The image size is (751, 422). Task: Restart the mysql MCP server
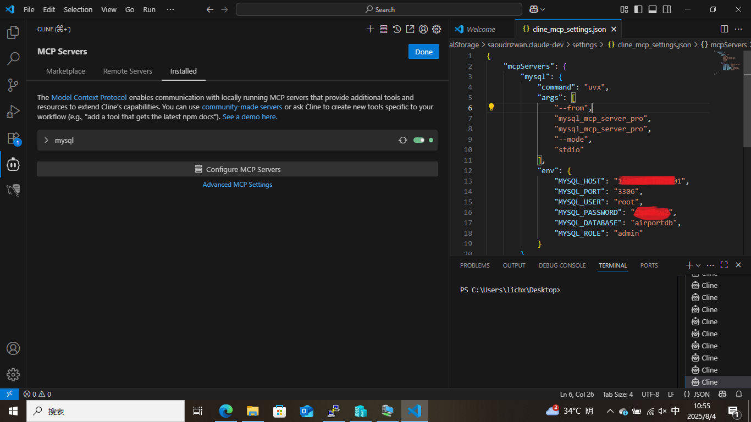[x=403, y=140]
